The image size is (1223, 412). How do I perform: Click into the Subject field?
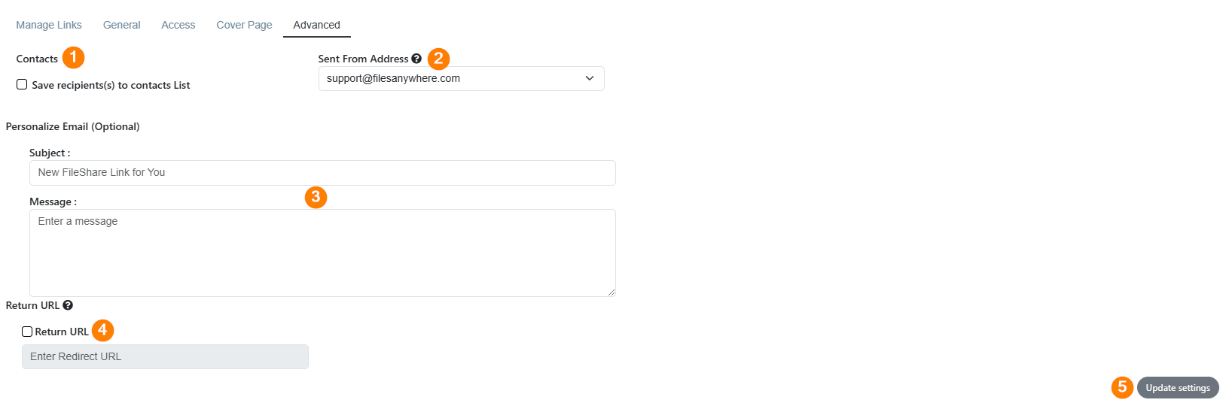pos(322,173)
